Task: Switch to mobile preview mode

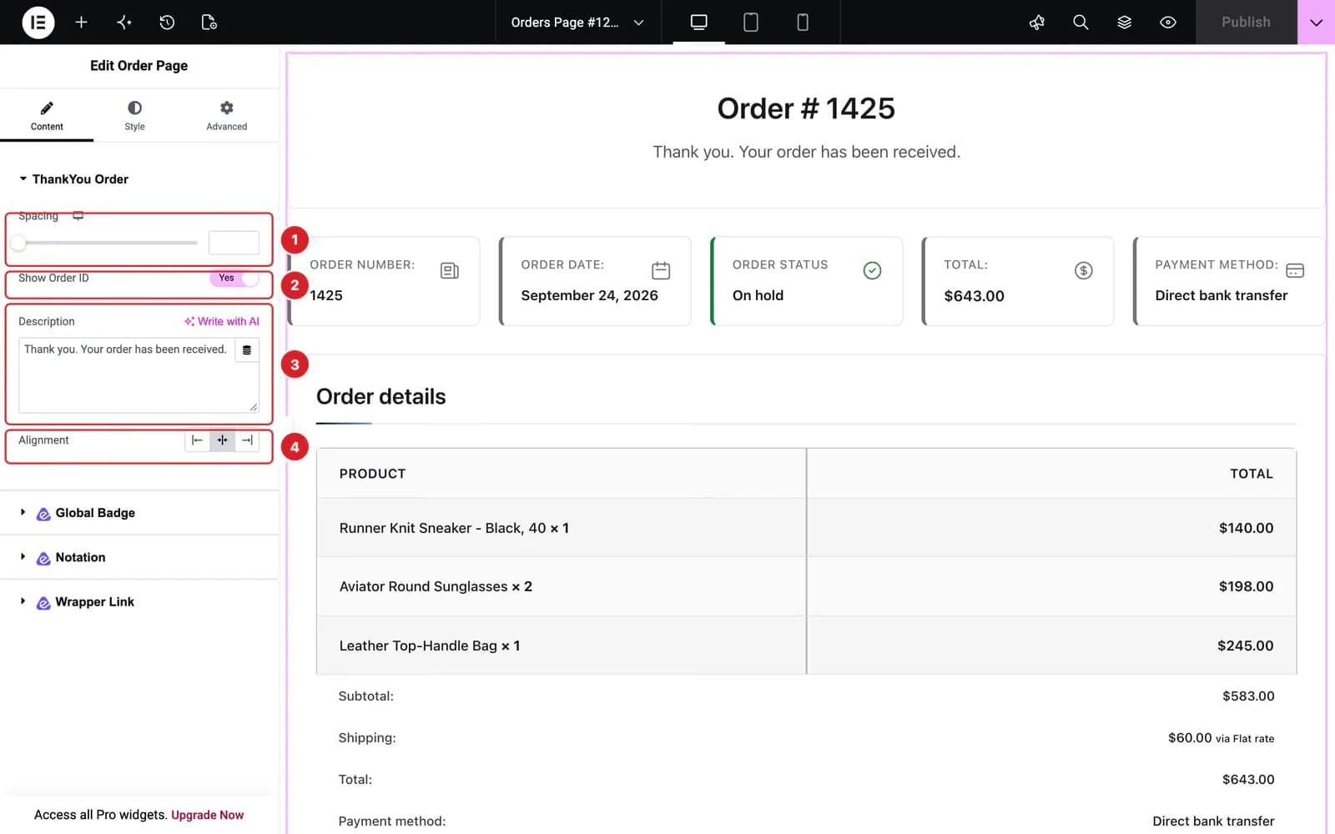Action: click(x=803, y=23)
